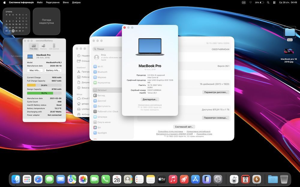300x187 pixels.
Task: Switch to History tab in coconutBattery
Action: tap(43, 47)
